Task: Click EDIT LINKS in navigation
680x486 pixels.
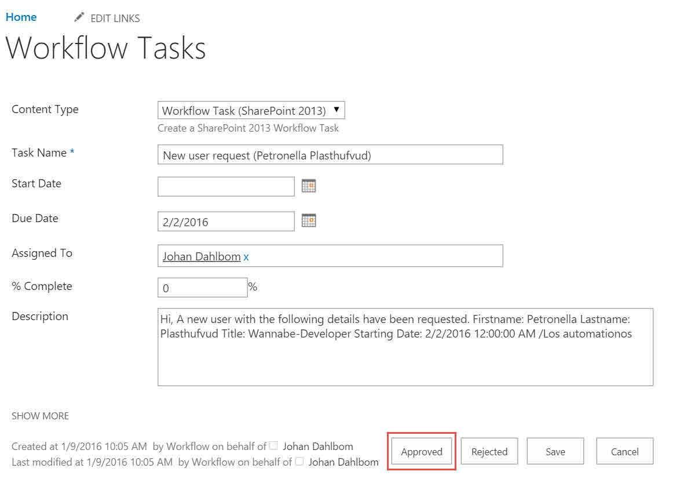Action: [x=115, y=18]
